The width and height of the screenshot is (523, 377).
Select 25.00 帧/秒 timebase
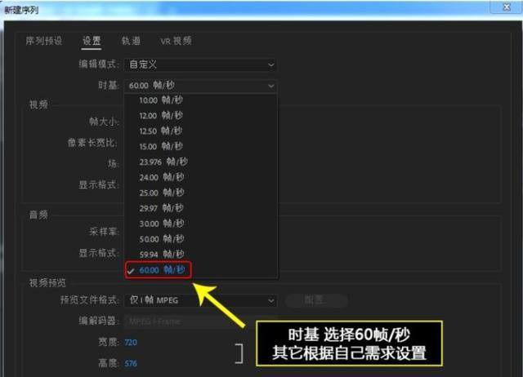[x=201, y=193]
